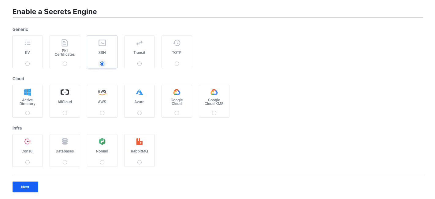
Task: Click the Azure logo icon
Action: click(x=139, y=92)
